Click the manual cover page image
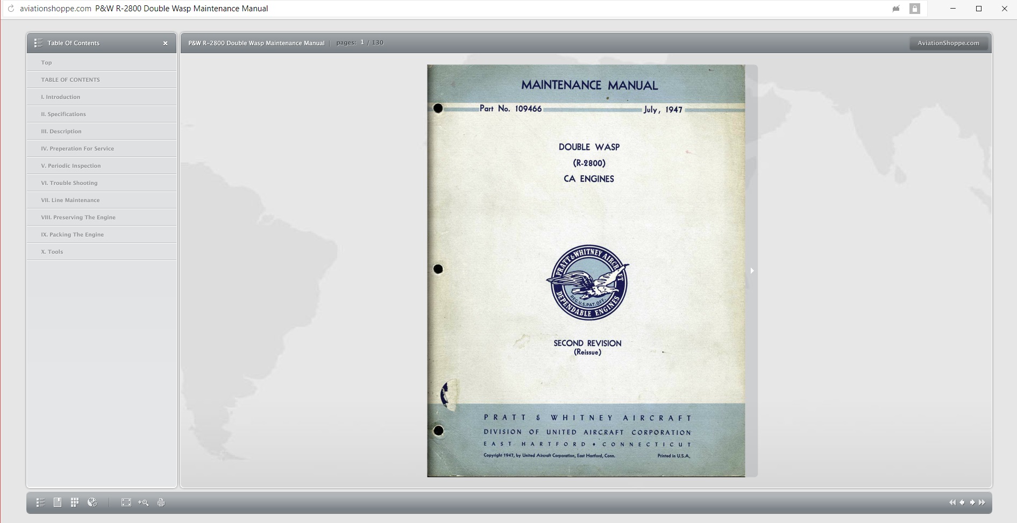This screenshot has width=1017, height=523. pos(586,270)
